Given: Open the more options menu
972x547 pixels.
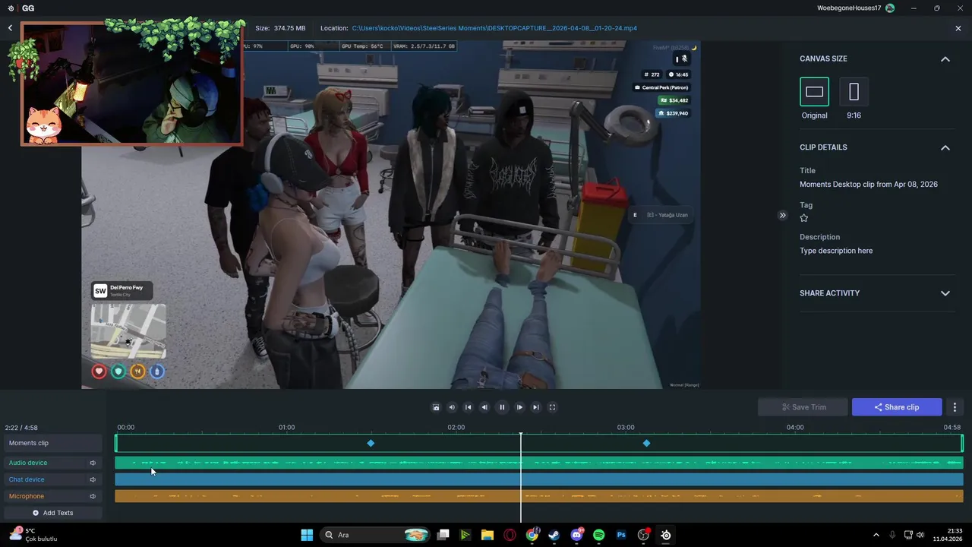Looking at the screenshot, I should [x=955, y=407].
